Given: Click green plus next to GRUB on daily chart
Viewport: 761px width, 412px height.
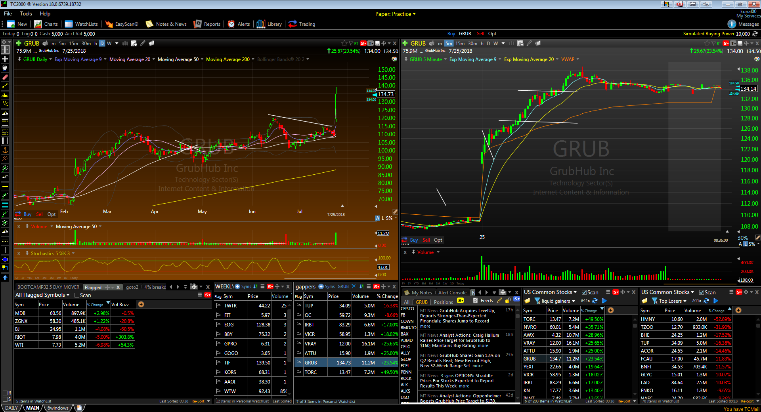Looking at the screenshot, I should coord(18,43).
